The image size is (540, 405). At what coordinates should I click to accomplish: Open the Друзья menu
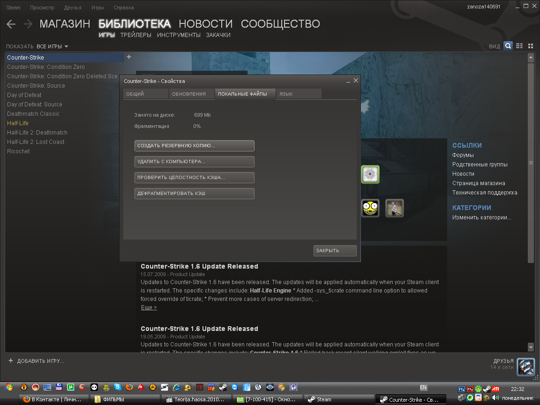[x=73, y=7]
